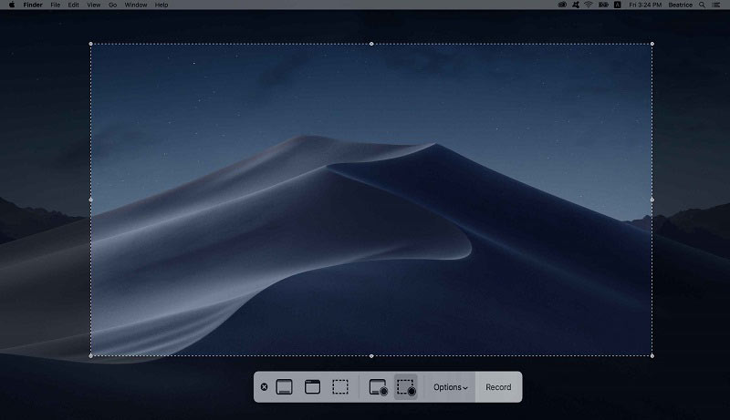Select Record Entire Screen icon

(378, 387)
